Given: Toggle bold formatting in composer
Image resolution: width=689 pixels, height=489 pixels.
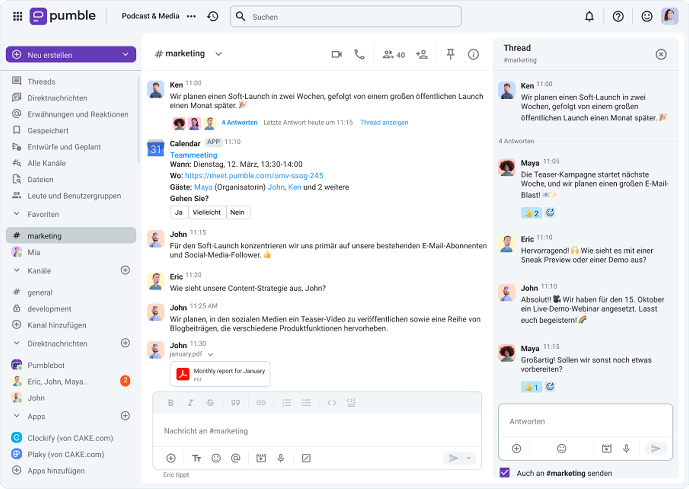Looking at the screenshot, I should tap(171, 403).
